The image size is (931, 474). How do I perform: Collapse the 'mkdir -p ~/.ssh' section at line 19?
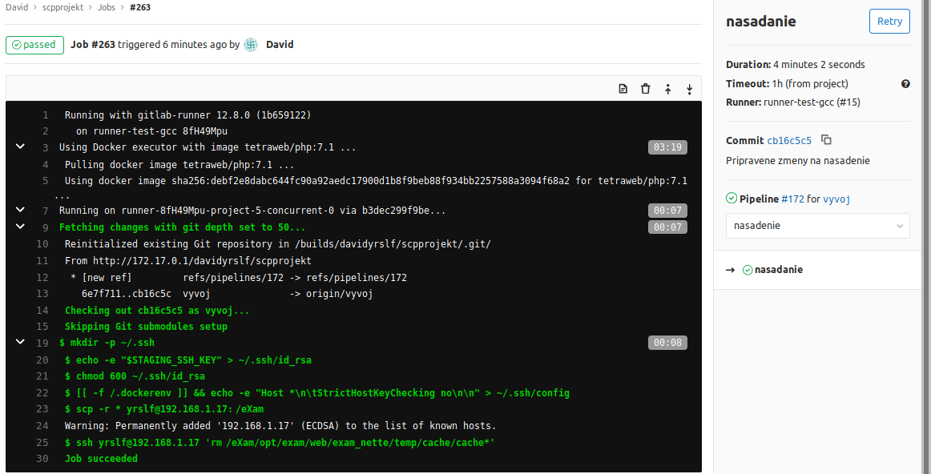point(20,343)
